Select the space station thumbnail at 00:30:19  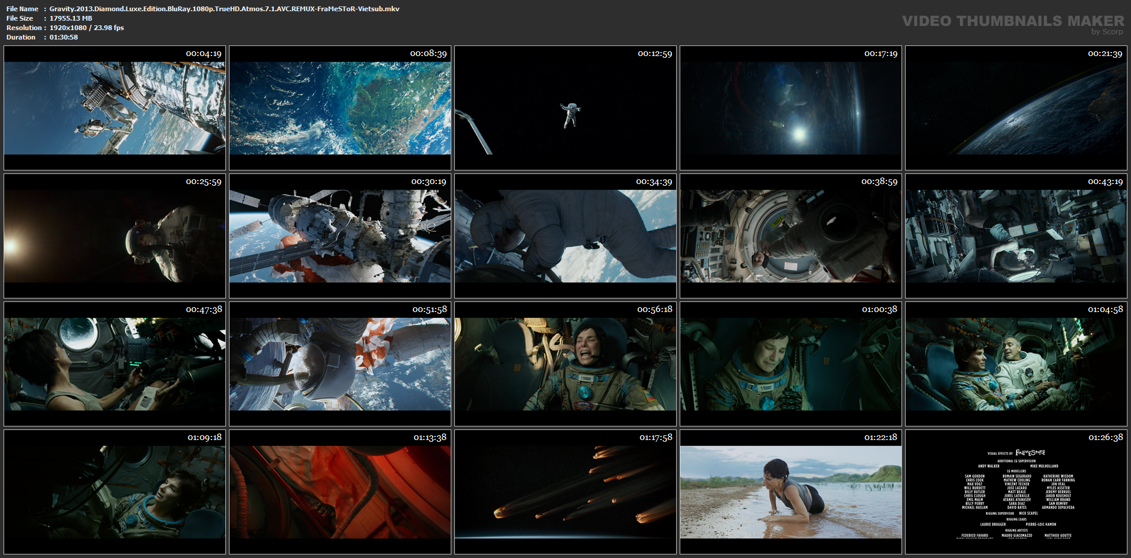(340, 236)
